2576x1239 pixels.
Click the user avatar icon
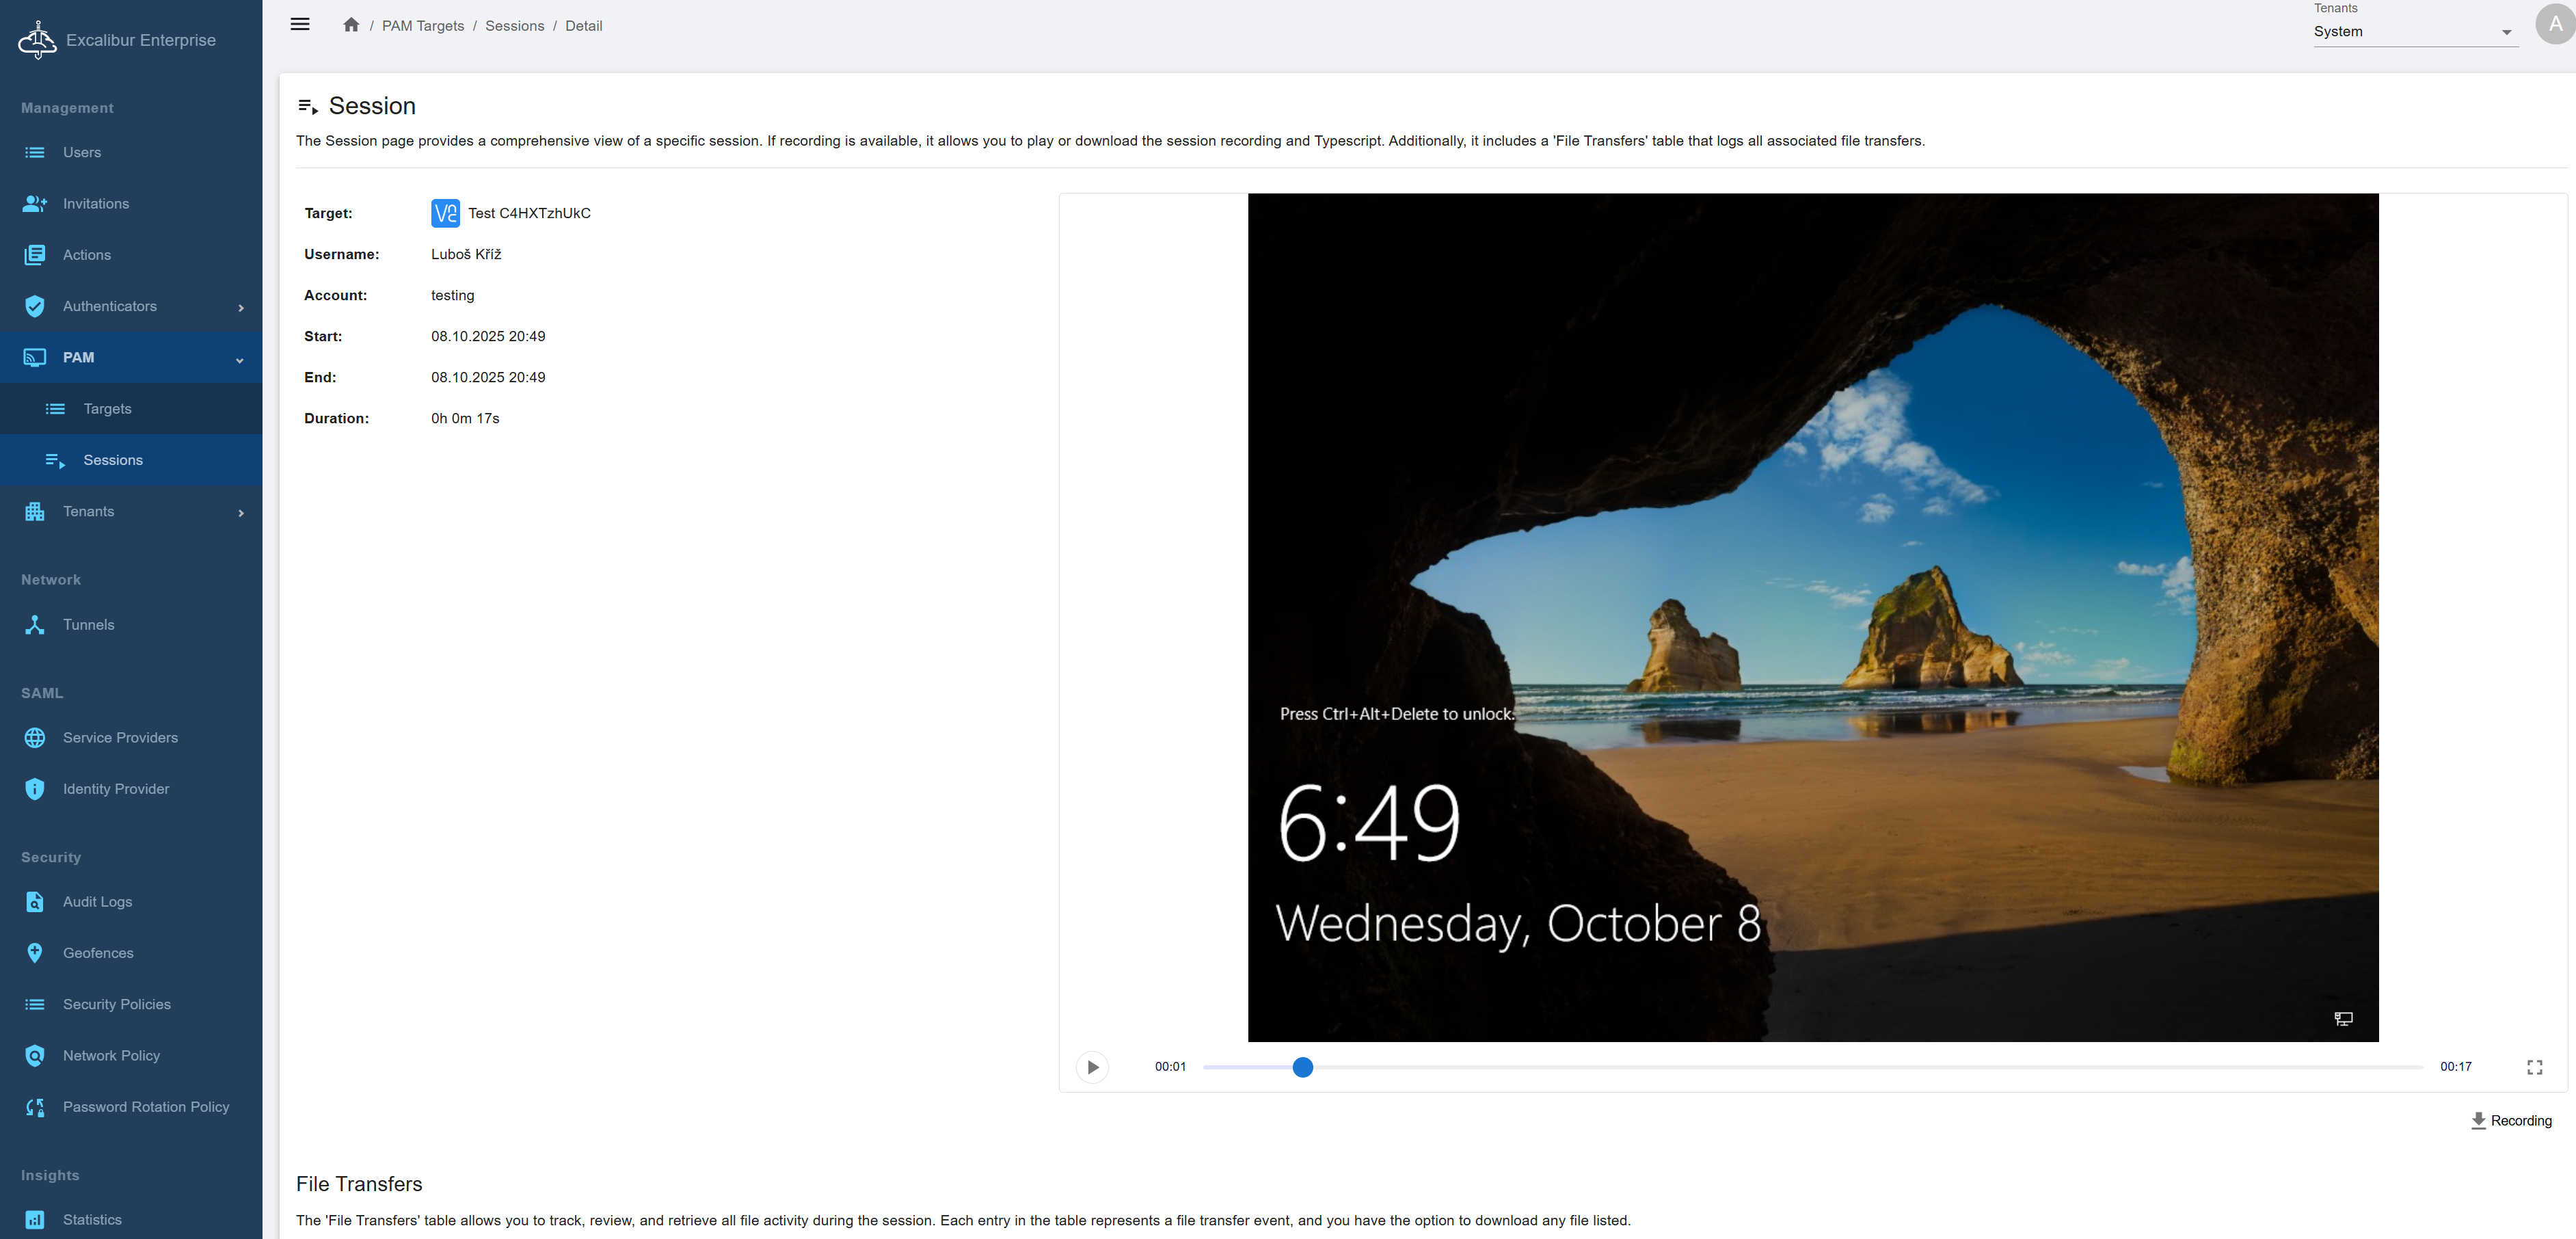[2555, 24]
